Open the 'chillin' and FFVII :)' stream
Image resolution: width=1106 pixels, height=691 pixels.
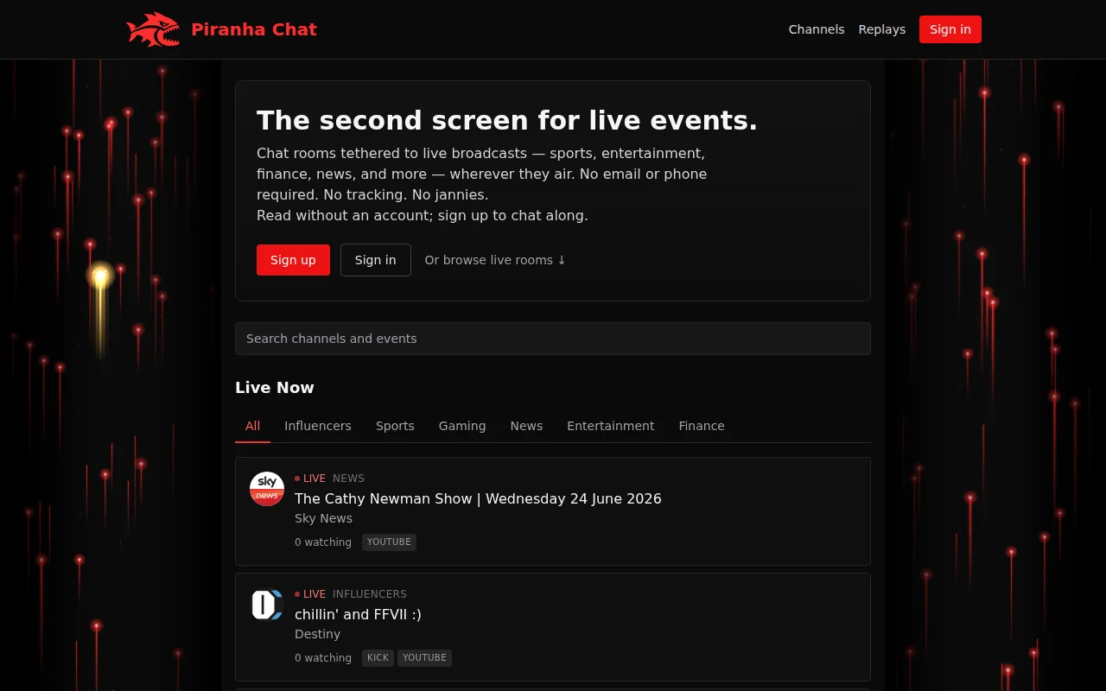point(358,614)
